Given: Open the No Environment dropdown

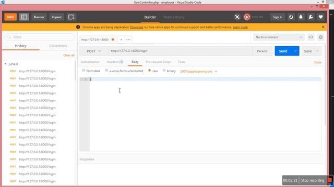Looking at the screenshot, I should [x=279, y=37].
